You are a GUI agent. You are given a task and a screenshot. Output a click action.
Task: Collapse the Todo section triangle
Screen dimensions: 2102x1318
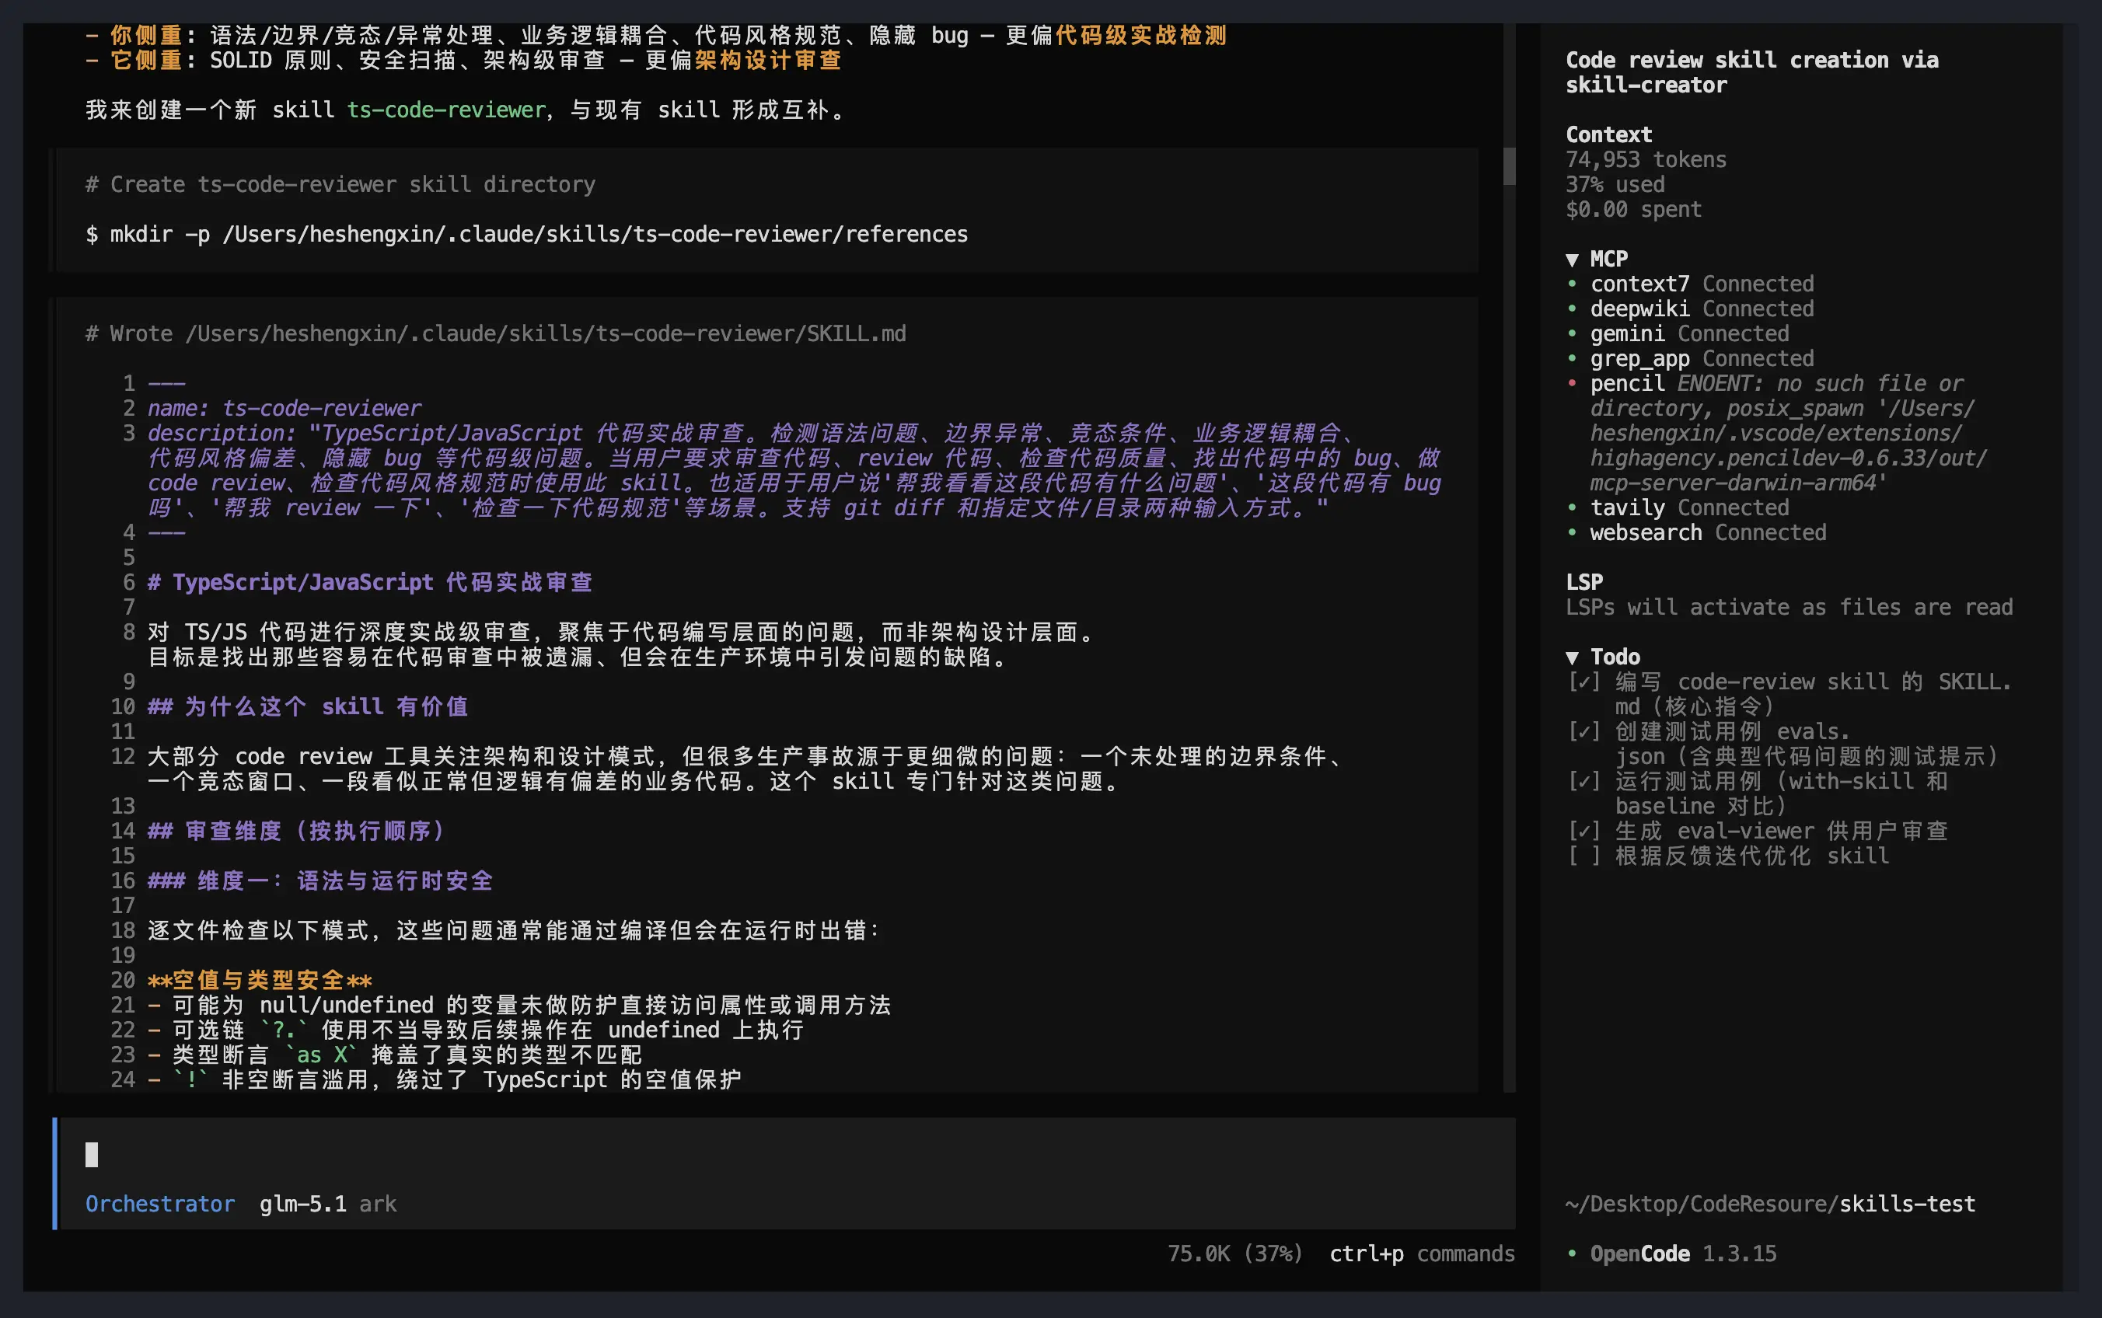tap(1572, 657)
